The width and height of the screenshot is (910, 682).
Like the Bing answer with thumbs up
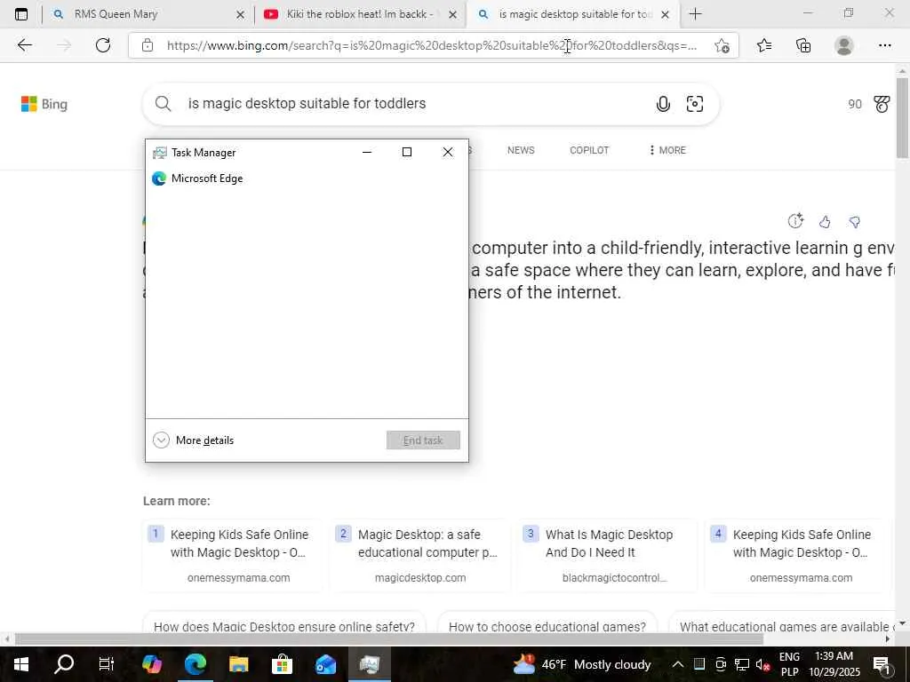(825, 221)
